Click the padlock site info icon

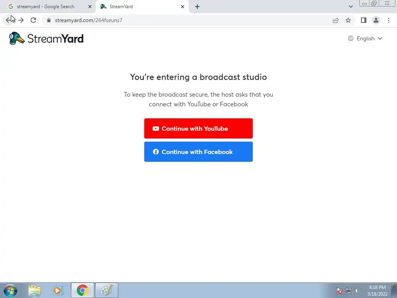point(49,20)
